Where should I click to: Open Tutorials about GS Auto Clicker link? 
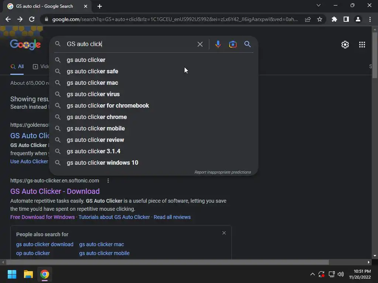(114, 217)
